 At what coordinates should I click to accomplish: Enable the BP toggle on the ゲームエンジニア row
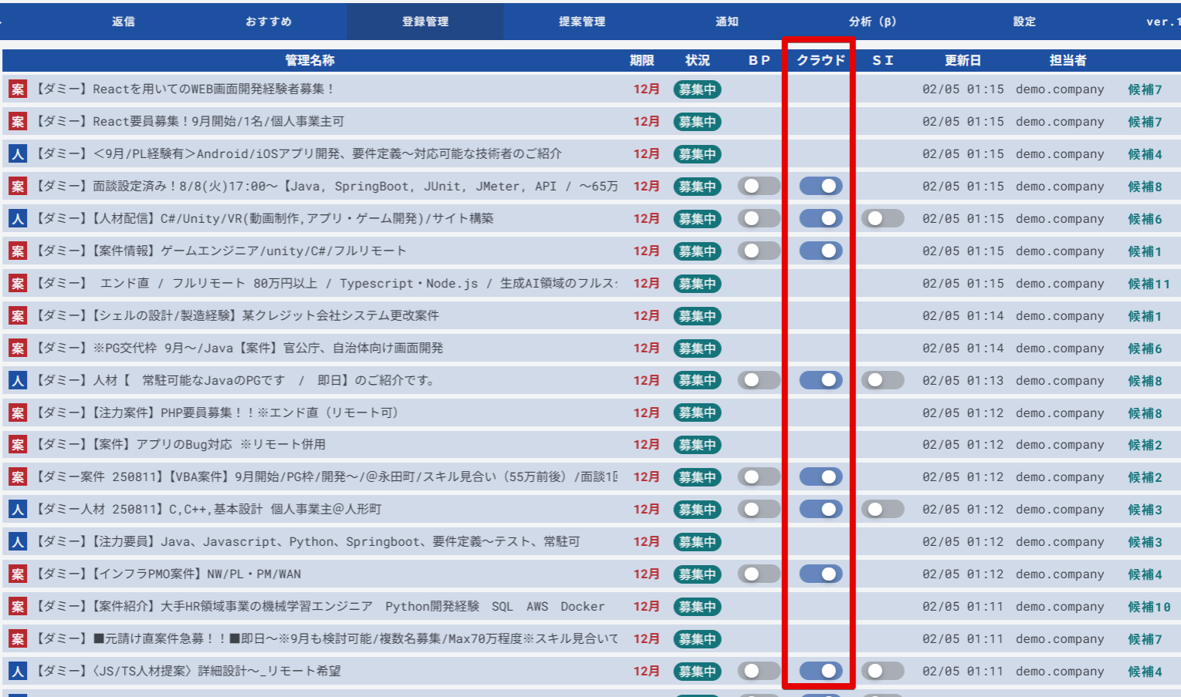pyautogui.click(x=759, y=251)
